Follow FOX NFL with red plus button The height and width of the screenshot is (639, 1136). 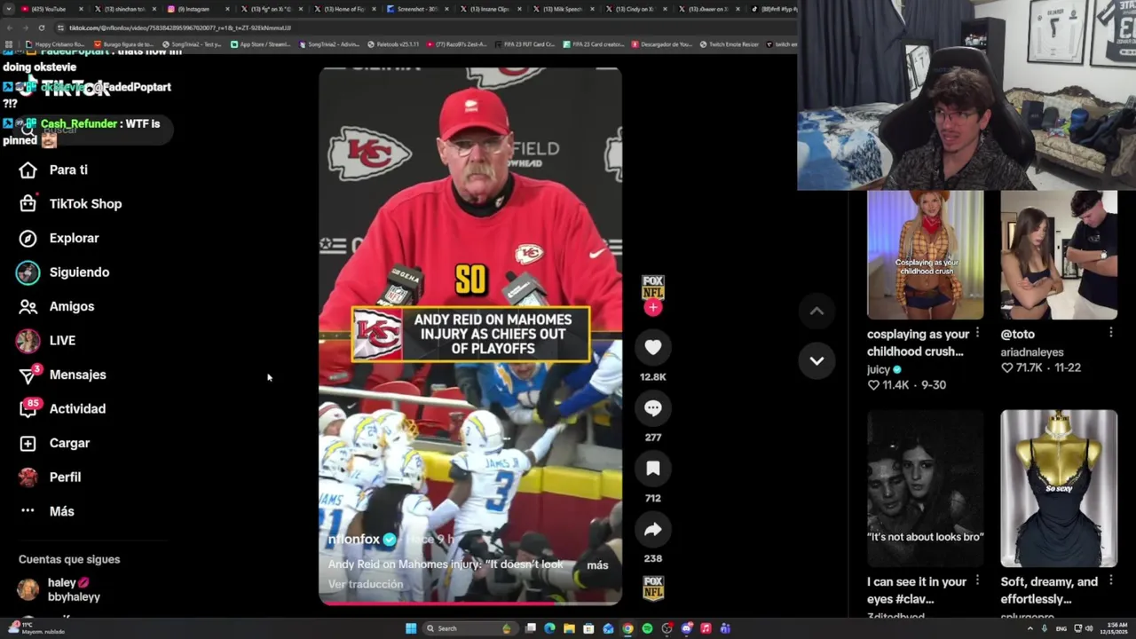tap(653, 308)
